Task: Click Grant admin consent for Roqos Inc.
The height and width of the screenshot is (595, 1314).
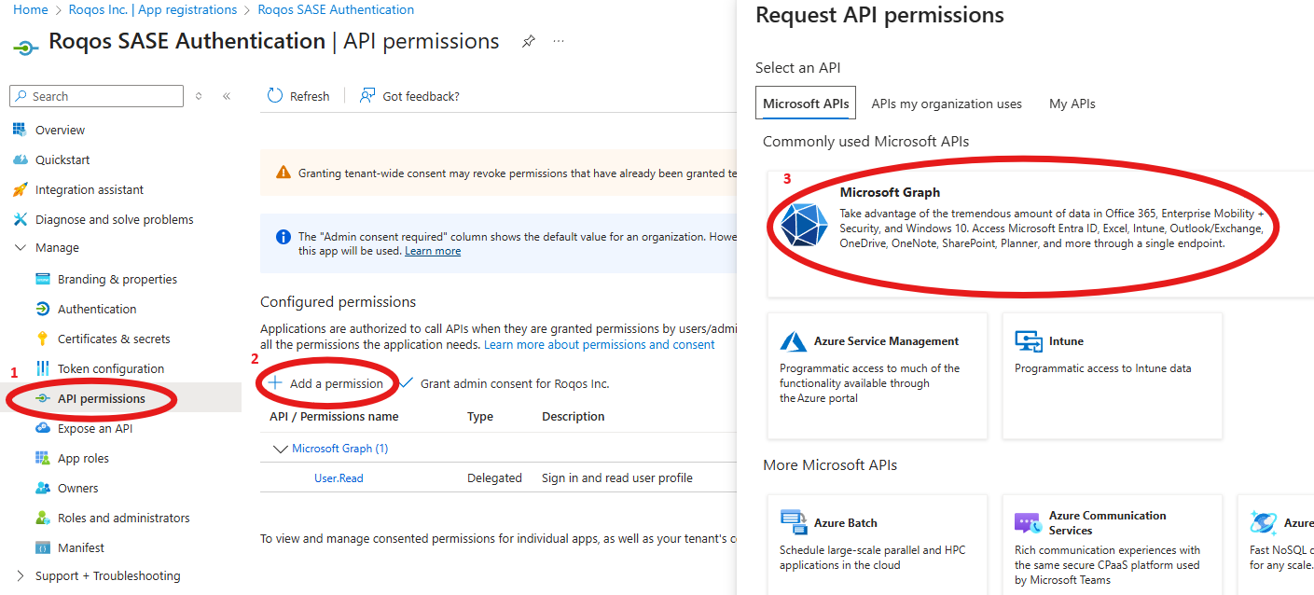Action: [x=505, y=383]
